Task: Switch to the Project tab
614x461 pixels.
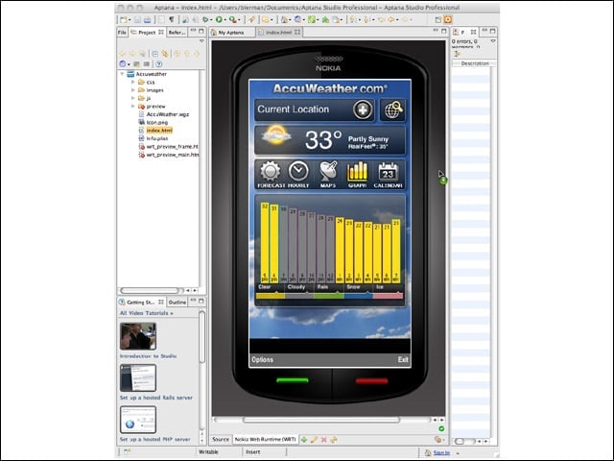Action: 147,32
